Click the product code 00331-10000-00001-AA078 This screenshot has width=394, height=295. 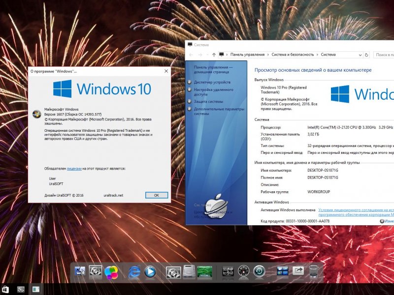coord(307,221)
